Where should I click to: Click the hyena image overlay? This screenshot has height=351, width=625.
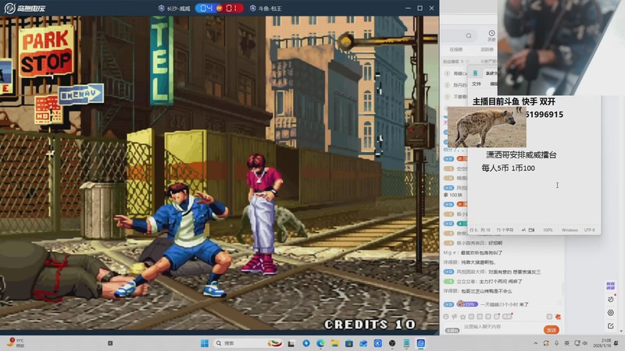(x=487, y=127)
